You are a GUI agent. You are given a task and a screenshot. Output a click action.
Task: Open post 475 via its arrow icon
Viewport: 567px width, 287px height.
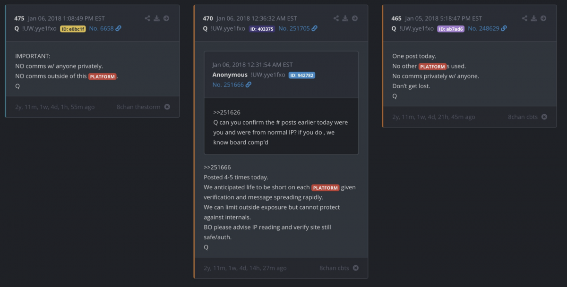166,18
